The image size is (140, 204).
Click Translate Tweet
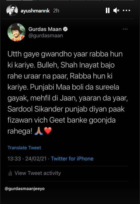pyautogui.click(x=24, y=148)
